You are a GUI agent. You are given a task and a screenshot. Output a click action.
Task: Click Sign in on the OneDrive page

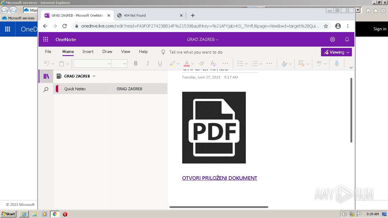(380, 29)
